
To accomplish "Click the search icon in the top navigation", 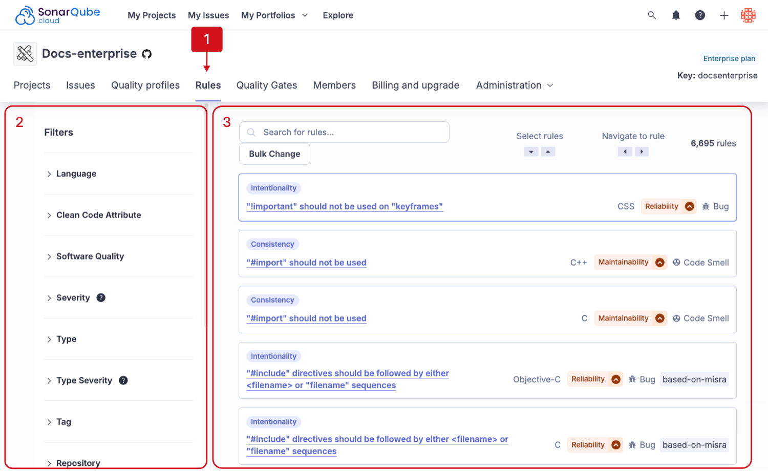I will 651,15.
